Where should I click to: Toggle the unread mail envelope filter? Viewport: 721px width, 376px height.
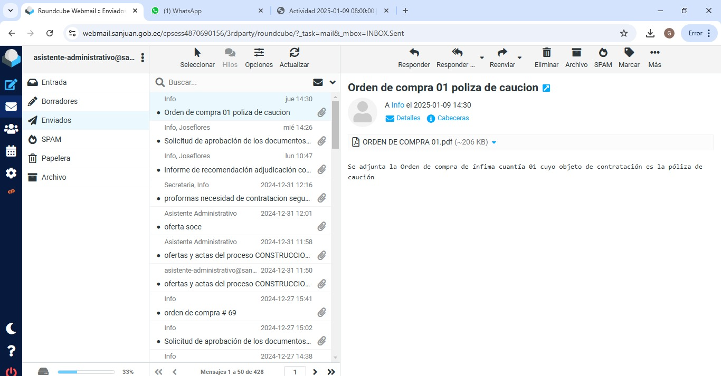(318, 82)
